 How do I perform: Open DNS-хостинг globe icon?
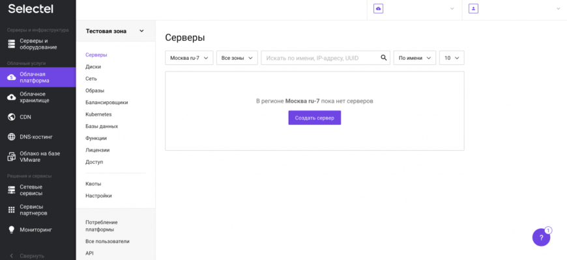[12, 136]
